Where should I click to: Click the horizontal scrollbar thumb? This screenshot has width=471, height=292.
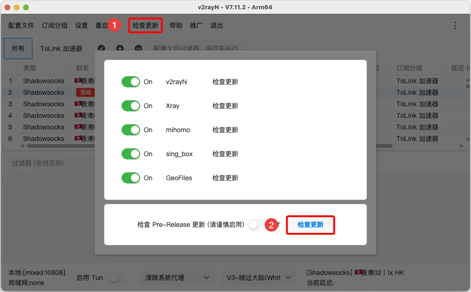click(210, 146)
